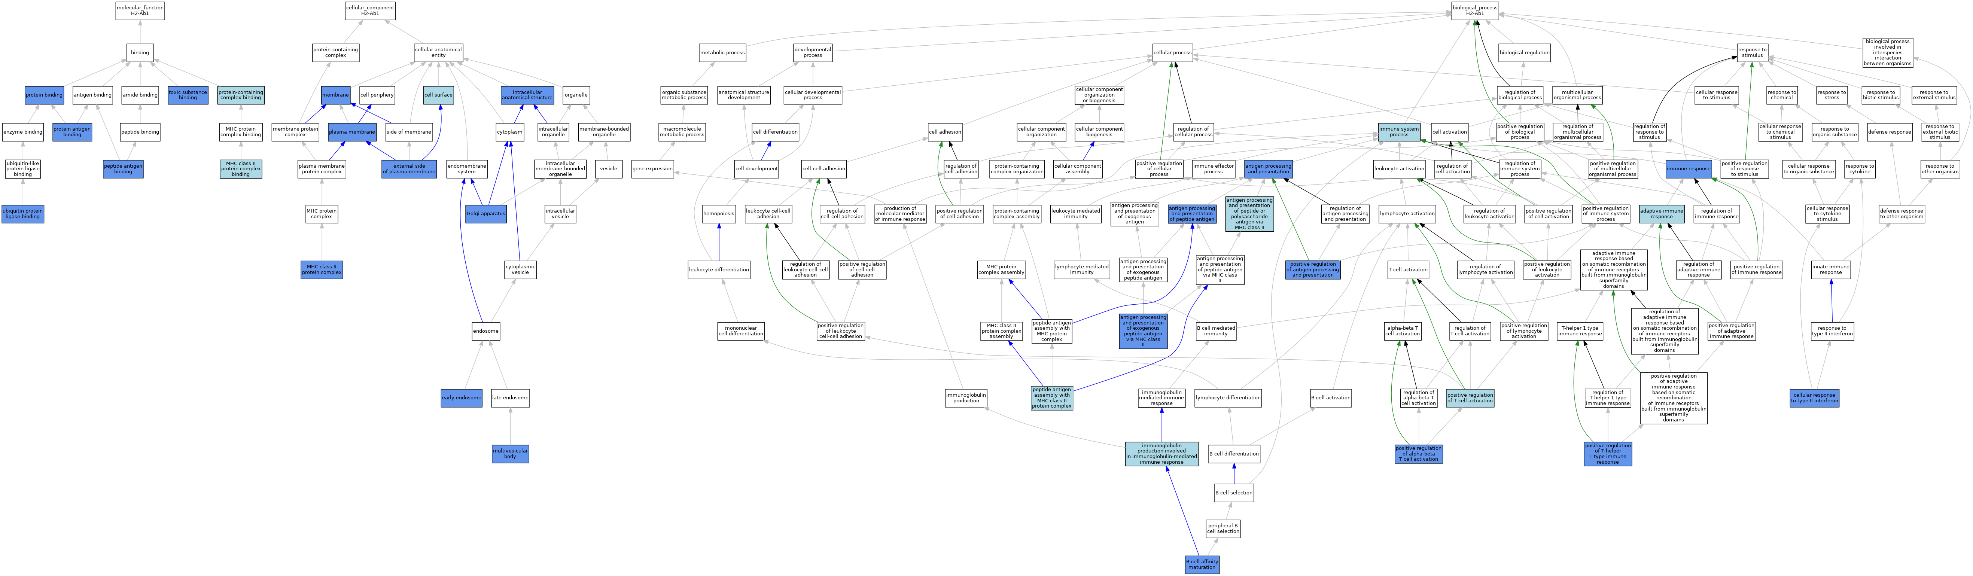The height and width of the screenshot is (576, 1973).
Task: Select the 'toxic substance binding' node
Action: click(188, 95)
